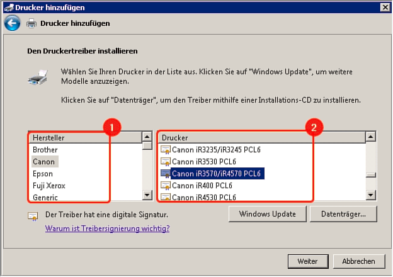393x277 pixels.
Task: Click the Datenträger... button
Action: coord(343,214)
